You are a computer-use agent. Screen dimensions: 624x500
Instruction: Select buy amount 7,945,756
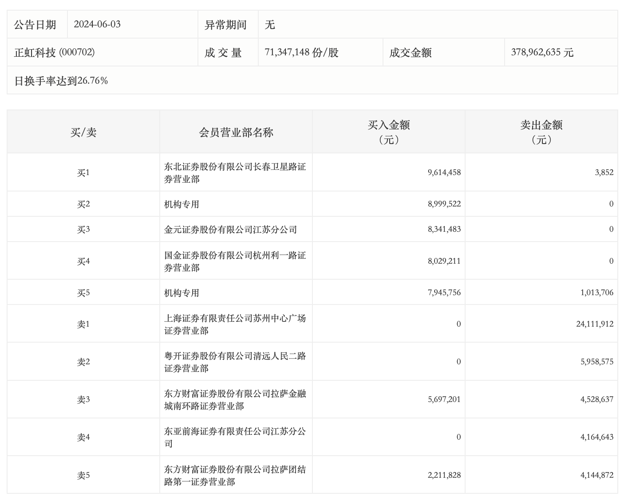point(444,293)
